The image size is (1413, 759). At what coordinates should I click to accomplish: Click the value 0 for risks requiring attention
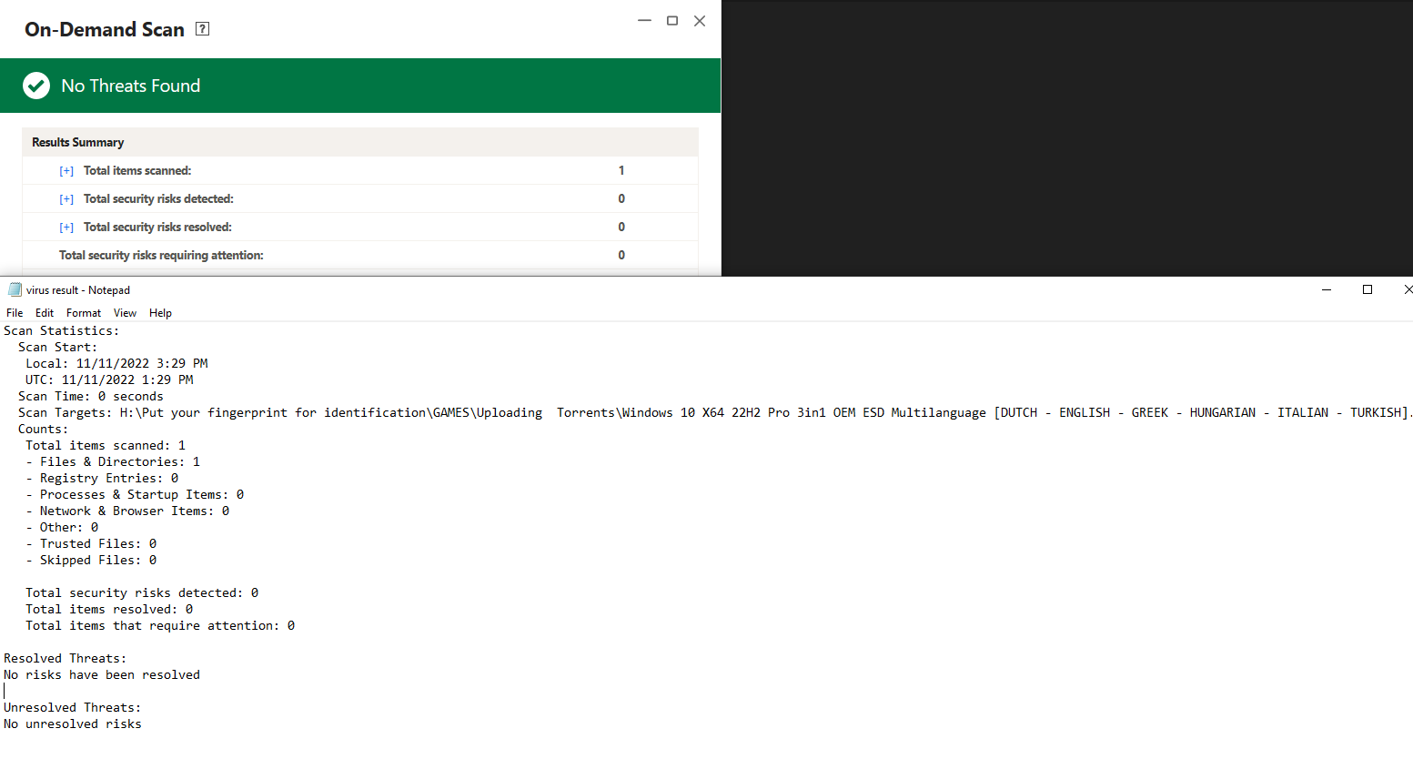(x=621, y=255)
